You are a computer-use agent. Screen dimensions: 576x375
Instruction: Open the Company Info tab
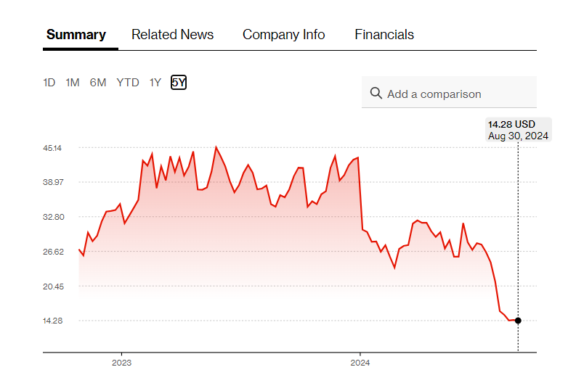283,35
